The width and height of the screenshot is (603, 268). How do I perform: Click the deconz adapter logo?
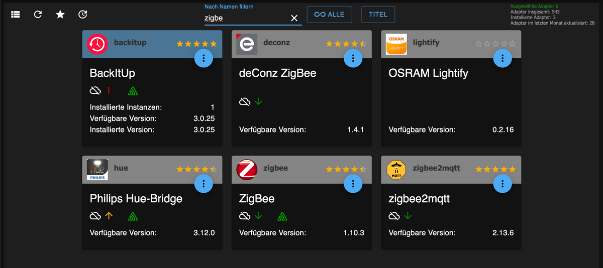click(x=247, y=44)
